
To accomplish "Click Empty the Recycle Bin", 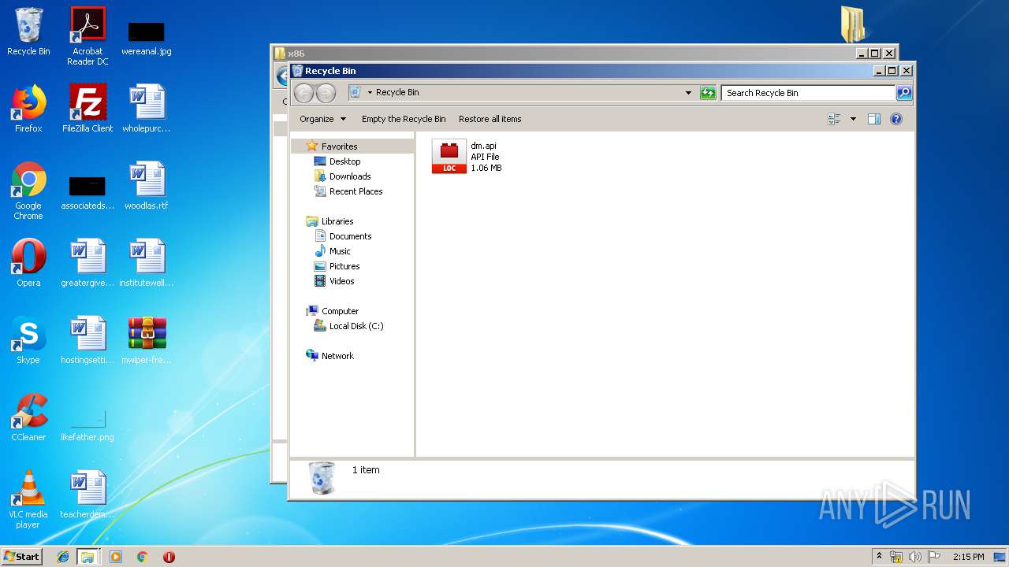I will 404,119.
